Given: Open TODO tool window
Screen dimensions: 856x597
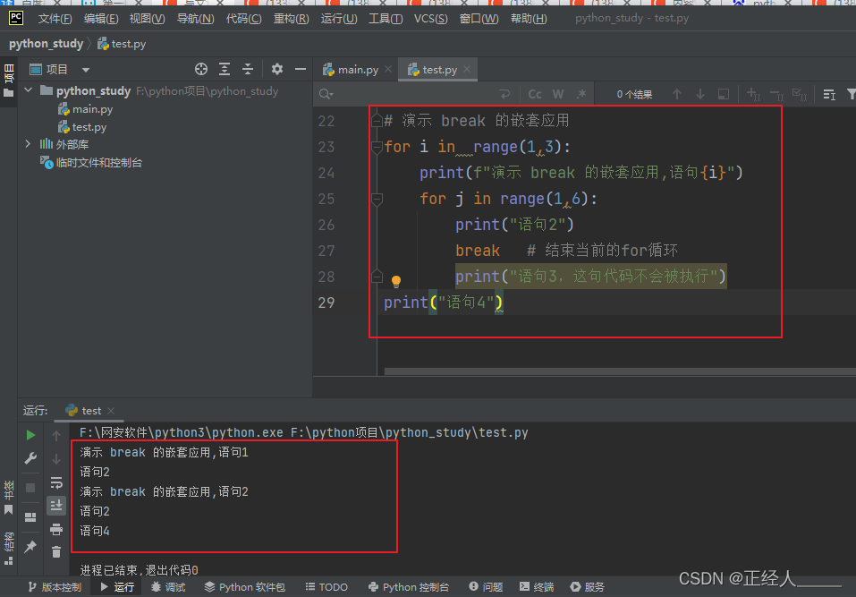Looking at the screenshot, I should 326,587.
